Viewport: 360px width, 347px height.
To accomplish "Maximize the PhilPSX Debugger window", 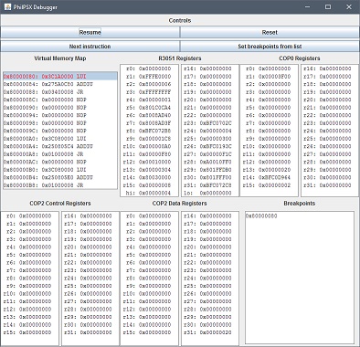I will click(328, 6).
